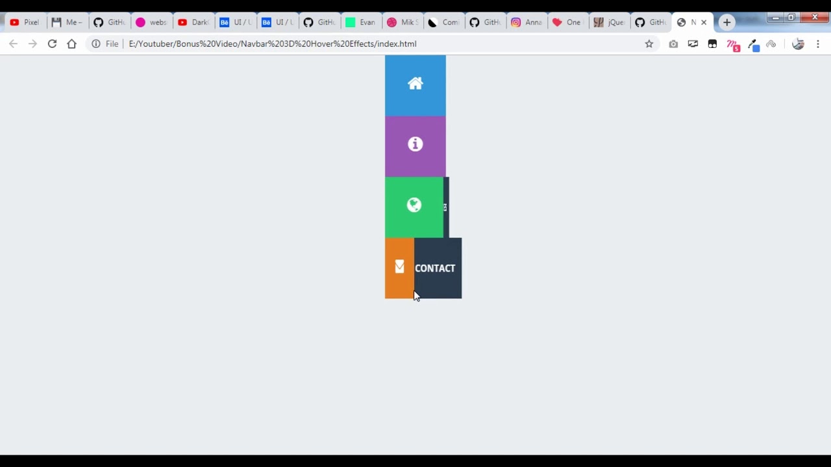This screenshot has width=831, height=467.
Task: Open Chrome's three-dot menu
Action: pyautogui.click(x=818, y=43)
